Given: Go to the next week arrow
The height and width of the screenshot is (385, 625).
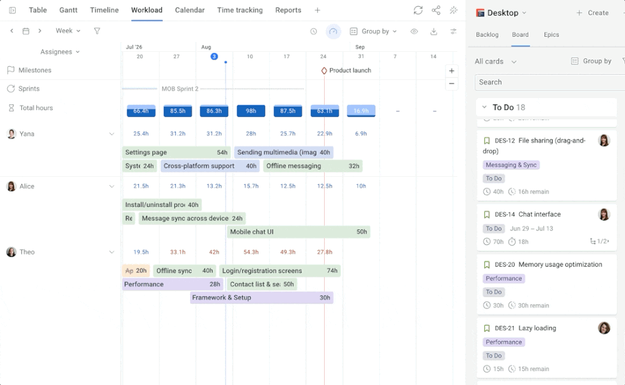Looking at the screenshot, I should point(40,31).
